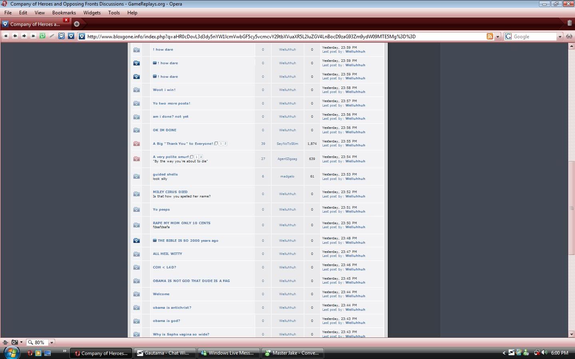This screenshot has height=359, width=575.
Task: Open the Edit menu
Action: pyautogui.click(x=23, y=12)
